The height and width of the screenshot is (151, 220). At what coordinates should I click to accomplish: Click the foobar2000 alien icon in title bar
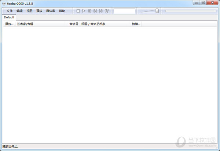[4, 4]
